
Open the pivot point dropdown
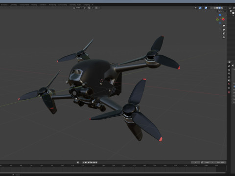tap(85, 8)
